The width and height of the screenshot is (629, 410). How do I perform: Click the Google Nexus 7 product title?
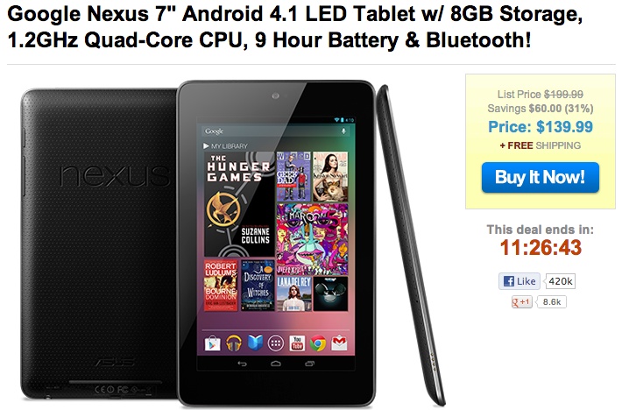pos(295,27)
